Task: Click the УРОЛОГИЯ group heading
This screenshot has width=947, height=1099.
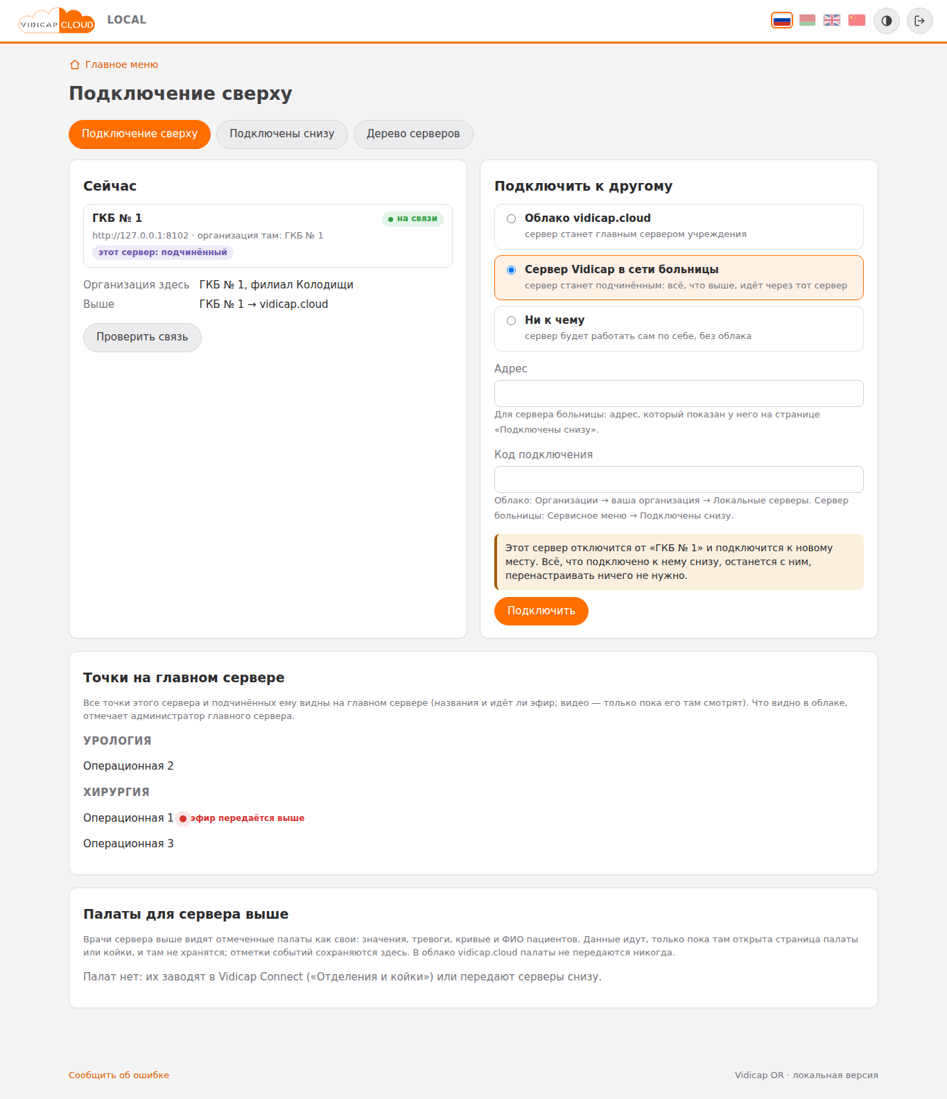Action: [117, 741]
